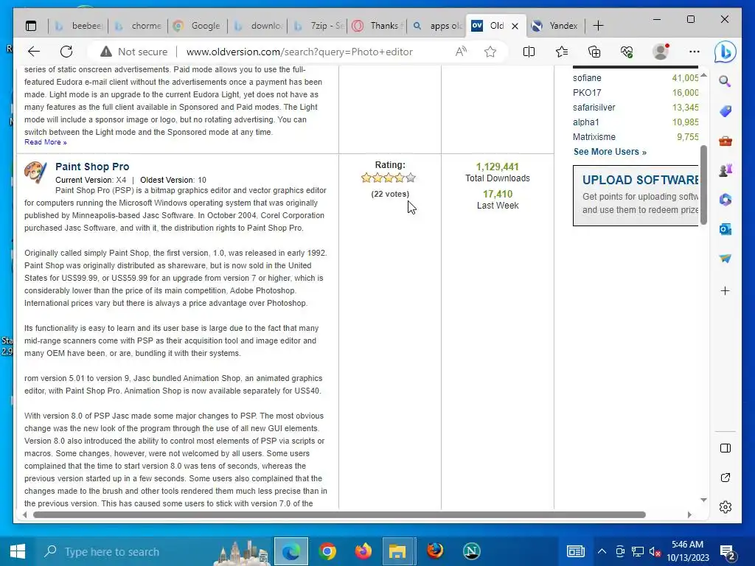Switch to the downlo tab
This screenshot has width=755, height=566.
(x=257, y=26)
